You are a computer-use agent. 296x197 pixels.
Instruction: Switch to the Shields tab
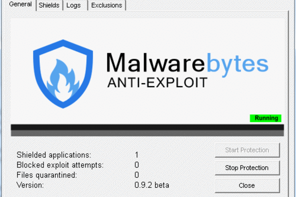[x=49, y=5]
